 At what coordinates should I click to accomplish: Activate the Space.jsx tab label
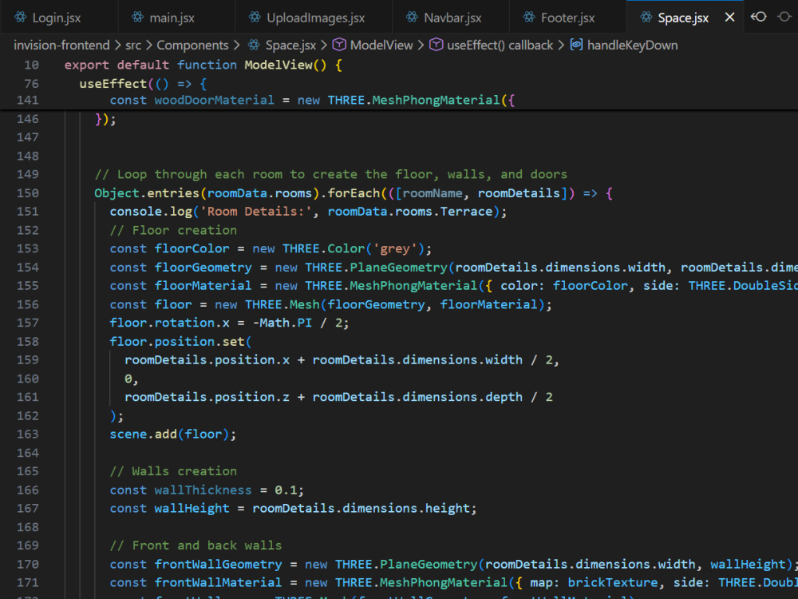coord(683,18)
